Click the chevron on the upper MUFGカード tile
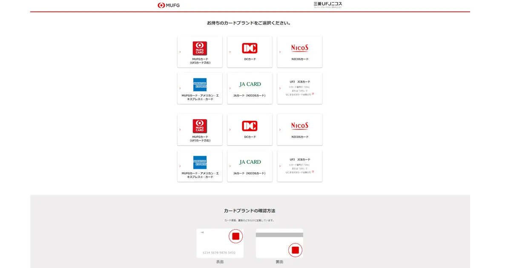The image size is (511, 268). tap(180, 52)
